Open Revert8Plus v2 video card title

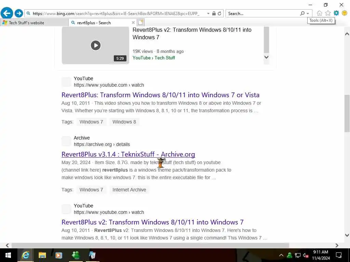[x=192, y=33]
